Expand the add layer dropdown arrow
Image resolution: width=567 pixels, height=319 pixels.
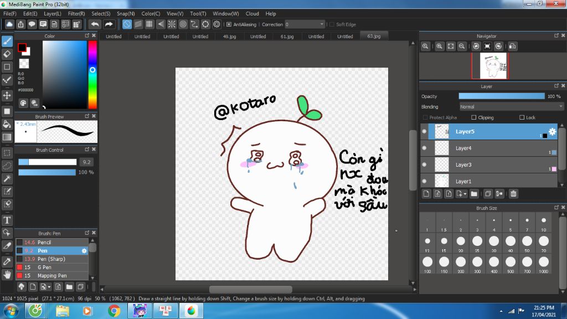(465, 194)
